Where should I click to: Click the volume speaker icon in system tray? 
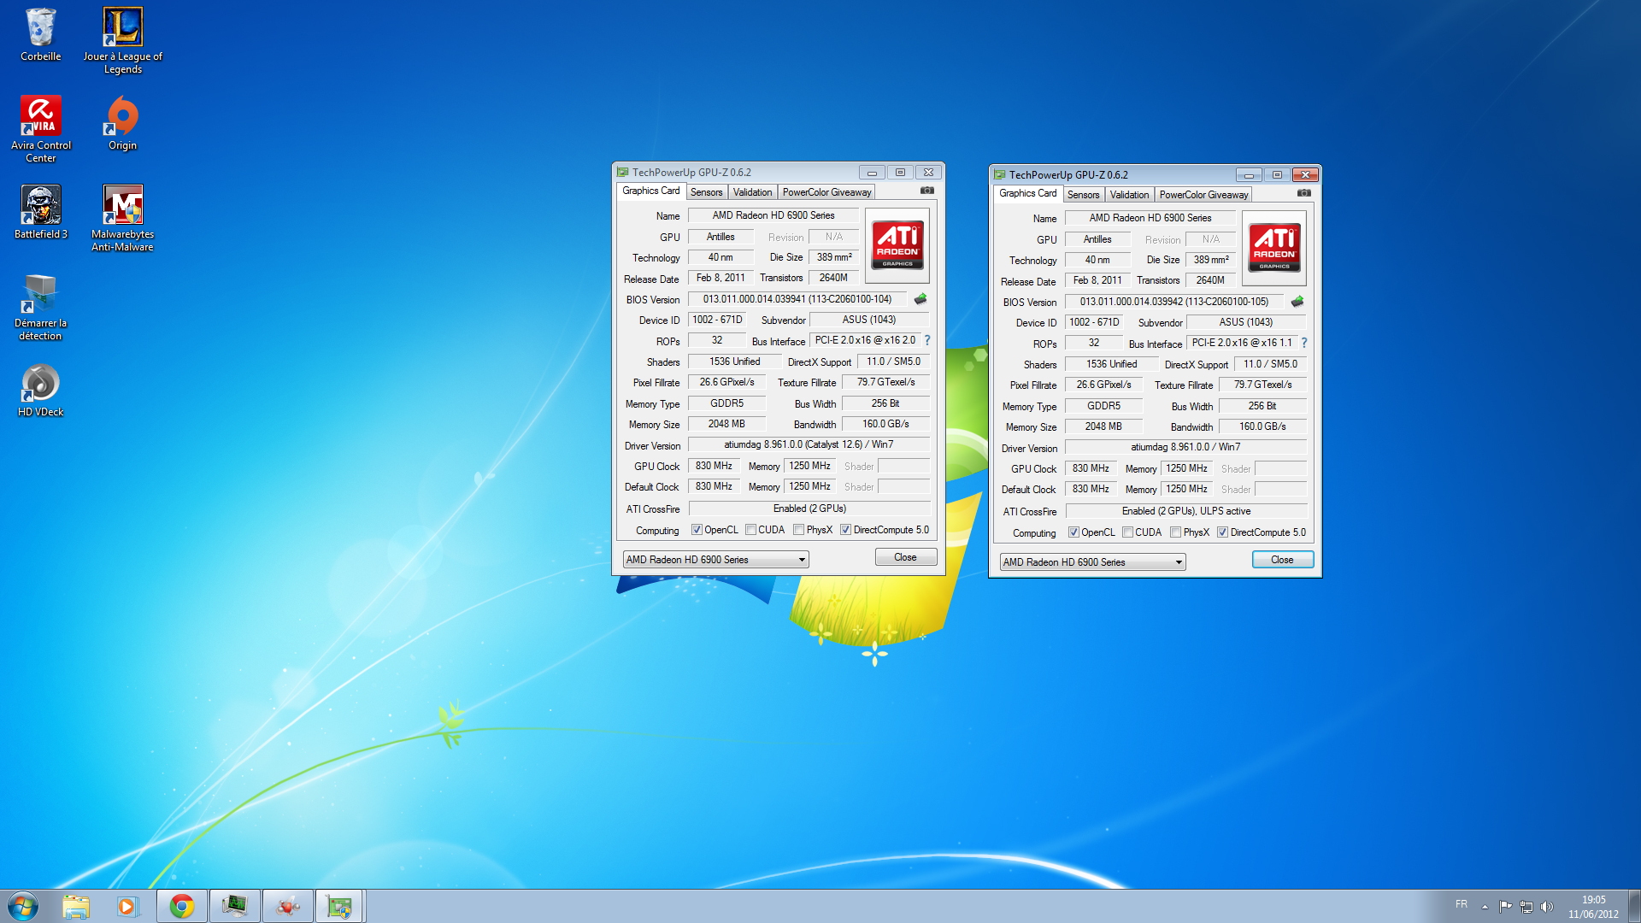tap(1546, 907)
